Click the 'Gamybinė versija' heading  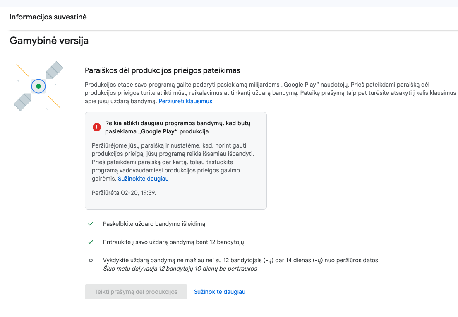click(49, 41)
